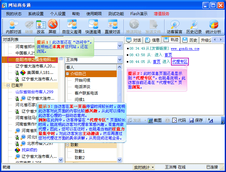Image resolution: width=226 pixels, height=172 pixels.
Task: Click the www.gondicn.com link
Action: (185, 49)
